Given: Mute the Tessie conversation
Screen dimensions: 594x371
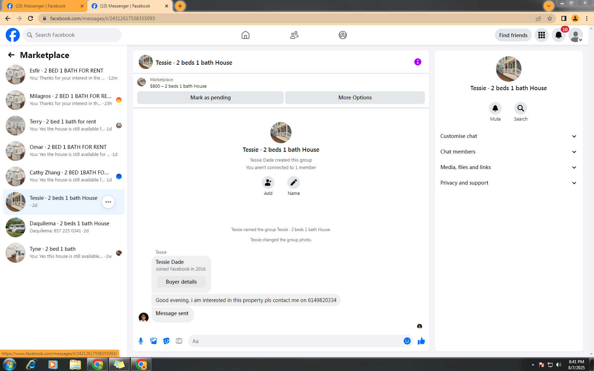Looking at the screenshot, I should click(x=495, y=108).
